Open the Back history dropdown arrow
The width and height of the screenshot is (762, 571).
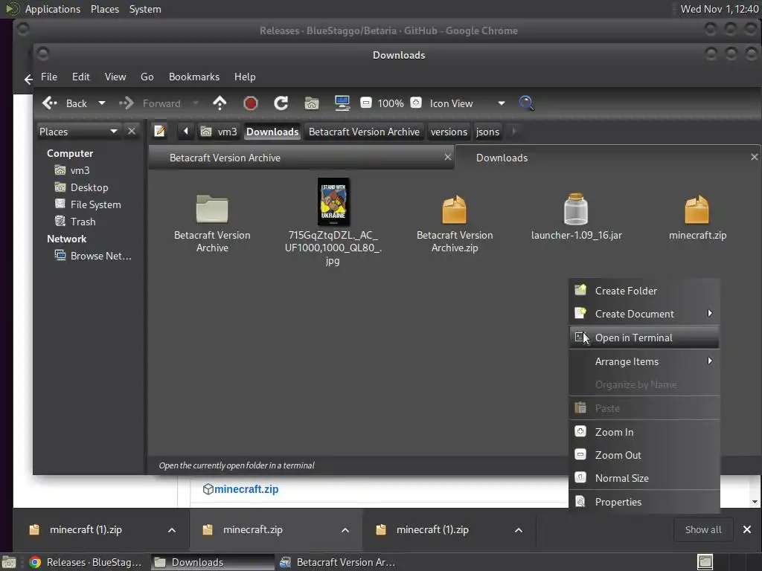[101, 103]
